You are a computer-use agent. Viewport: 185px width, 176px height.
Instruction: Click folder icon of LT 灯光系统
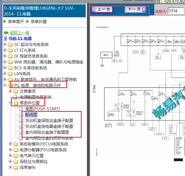(x=10, y=50)
